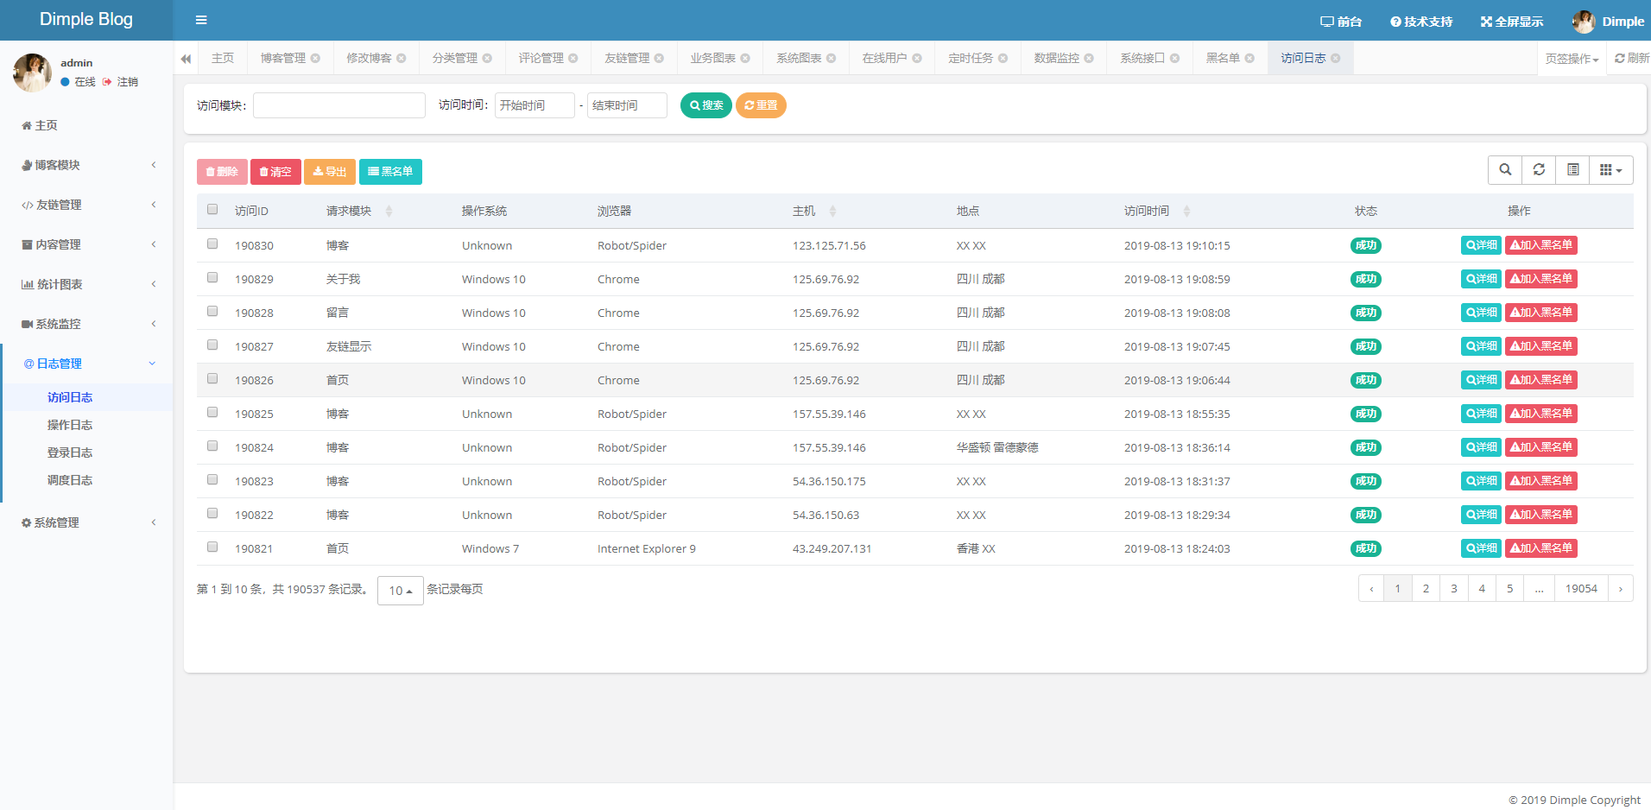Viewport: 1651px width, 810px height.
Task: Open the 结束时间 date field
Action: tap(627, 105)
